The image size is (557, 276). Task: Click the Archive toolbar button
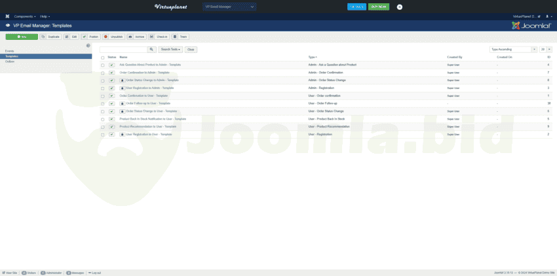point(136,37)
